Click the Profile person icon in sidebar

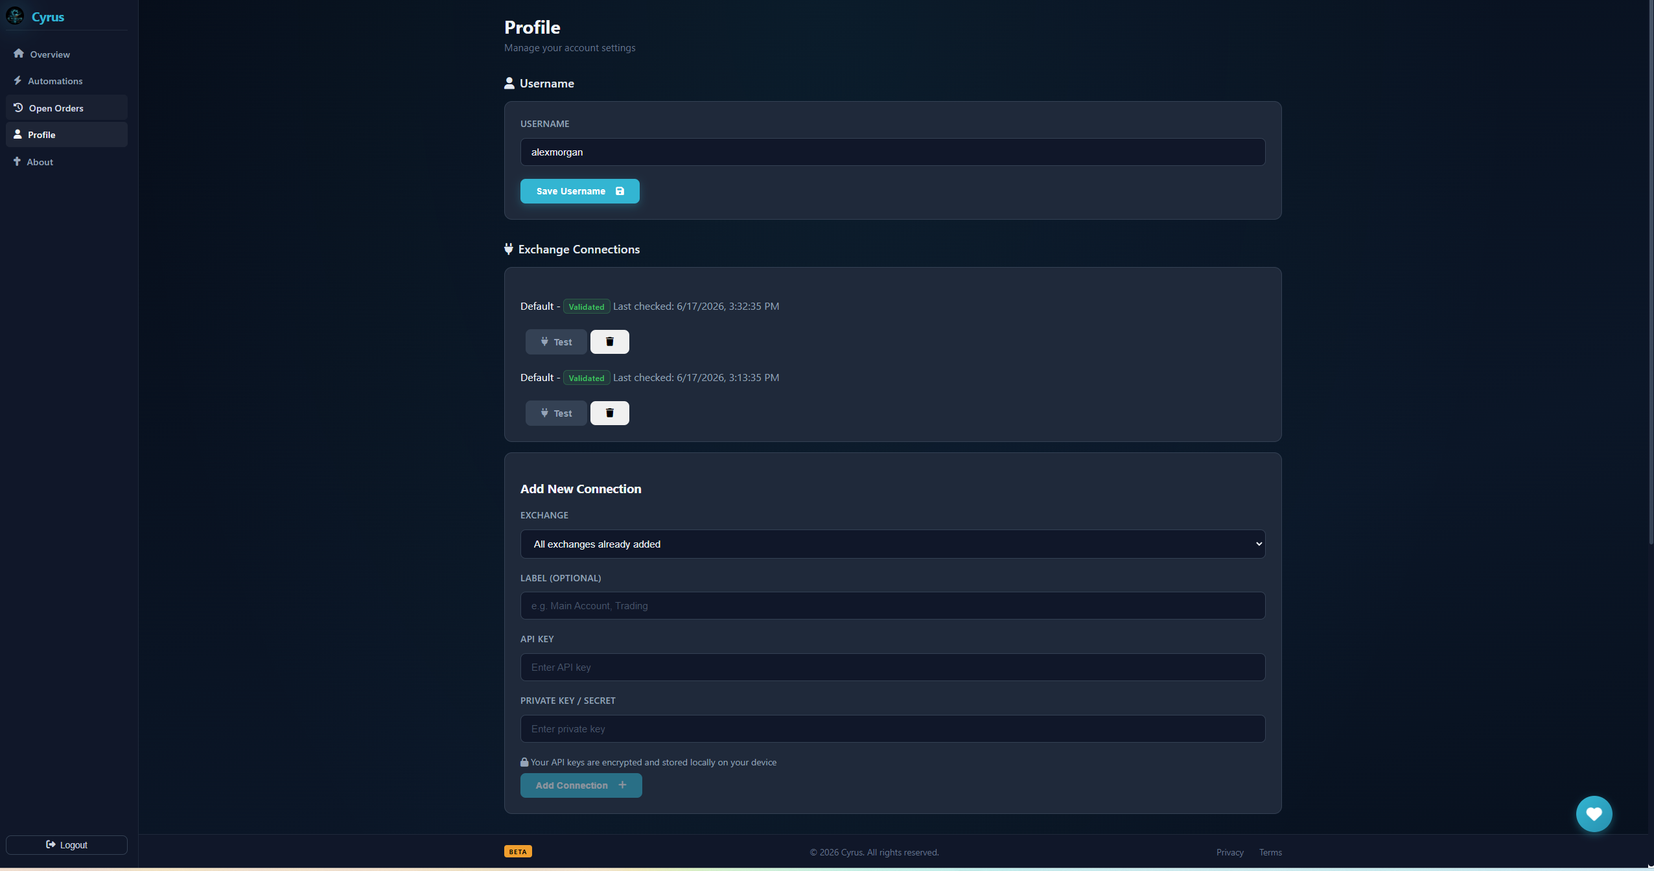(17, 134)
